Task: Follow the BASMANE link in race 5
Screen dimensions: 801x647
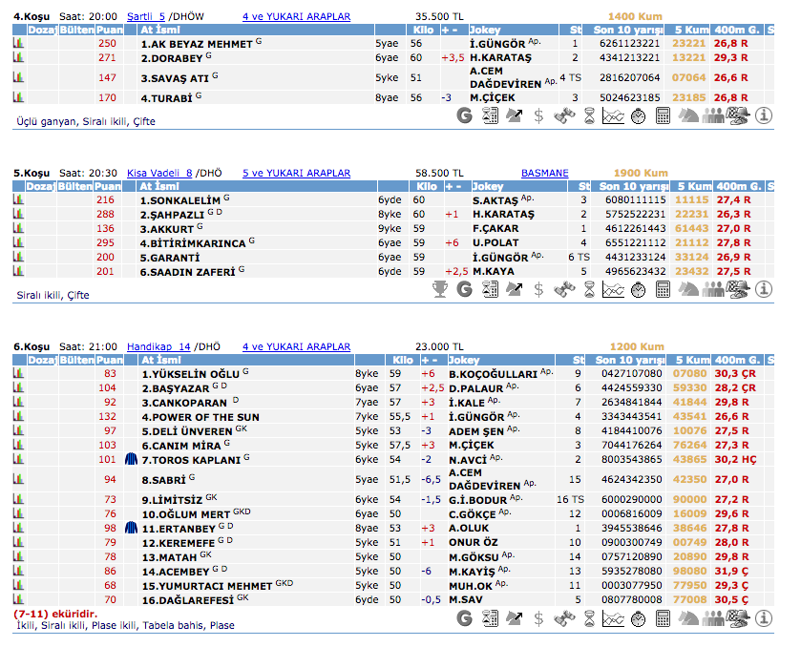Action: click(x=544, y=173)
